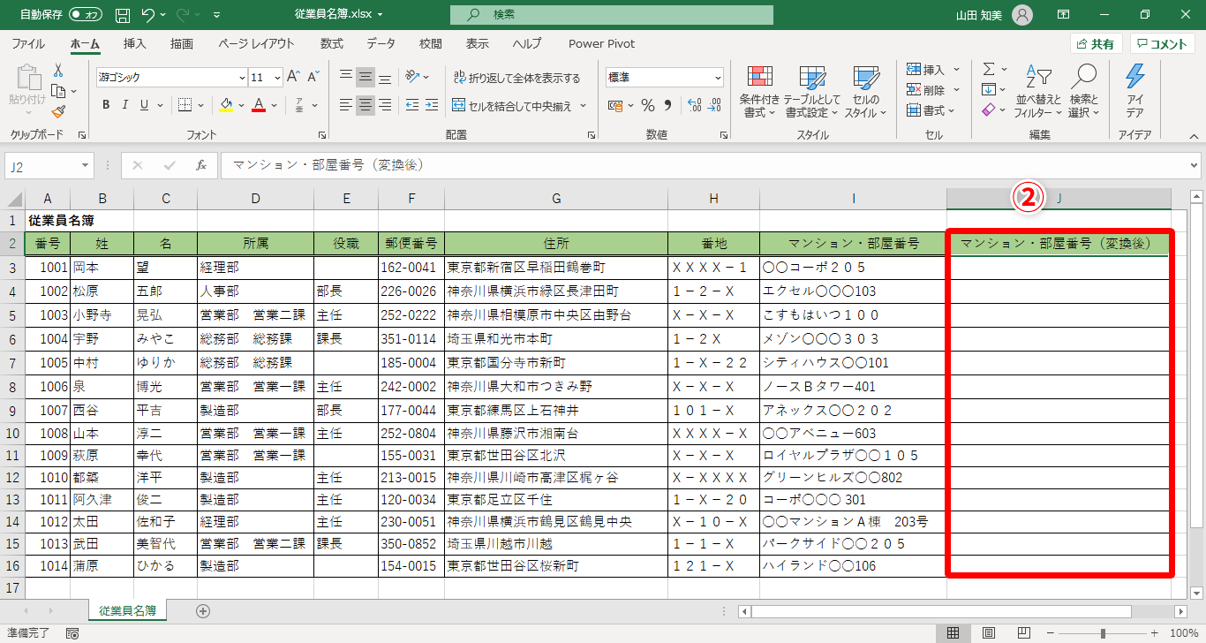This screenshot has width=1206, height=643.
Task: Toggle 折り返して全体を表示する wrap text
Action: pos(516,78)
